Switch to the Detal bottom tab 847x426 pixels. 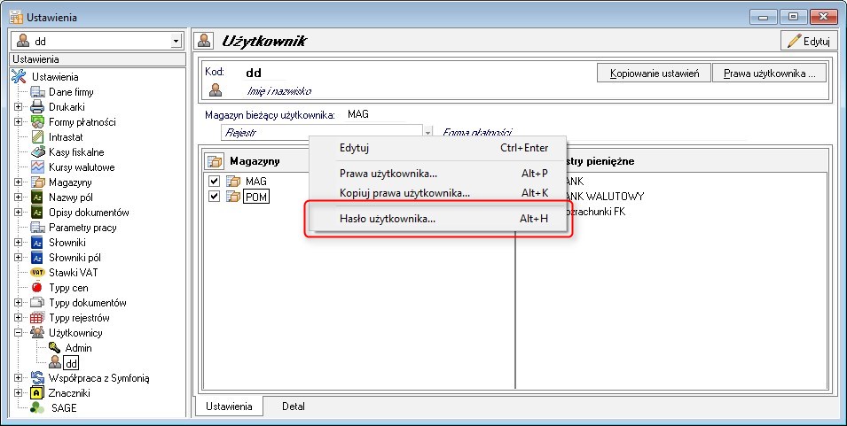[294, 406]
